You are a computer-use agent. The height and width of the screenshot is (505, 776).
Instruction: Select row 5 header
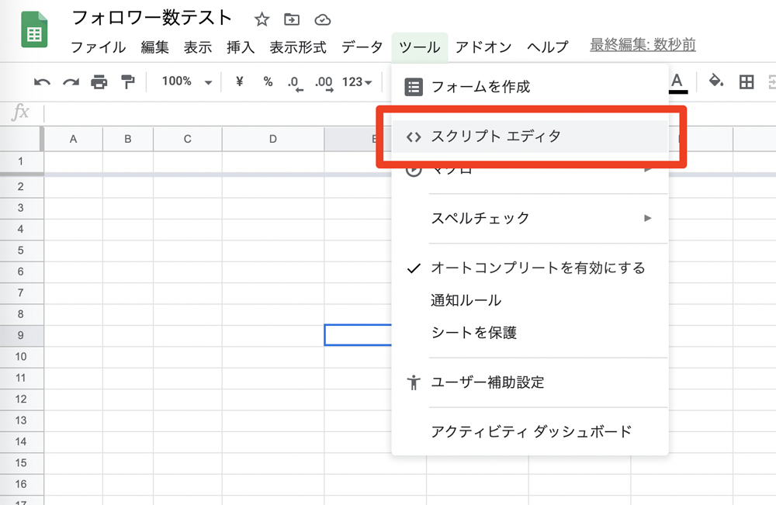21,251
